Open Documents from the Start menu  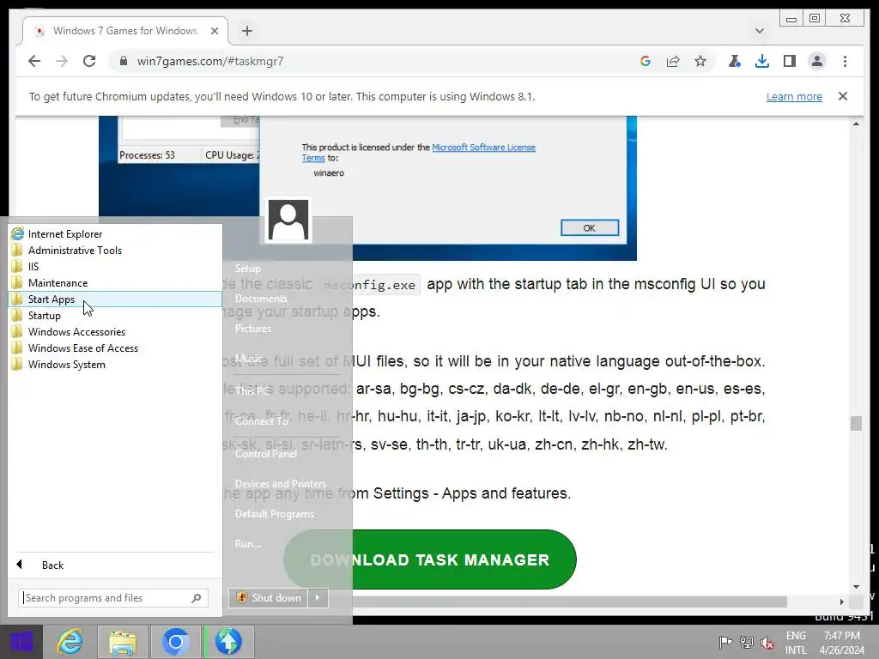tap(261, 299)
